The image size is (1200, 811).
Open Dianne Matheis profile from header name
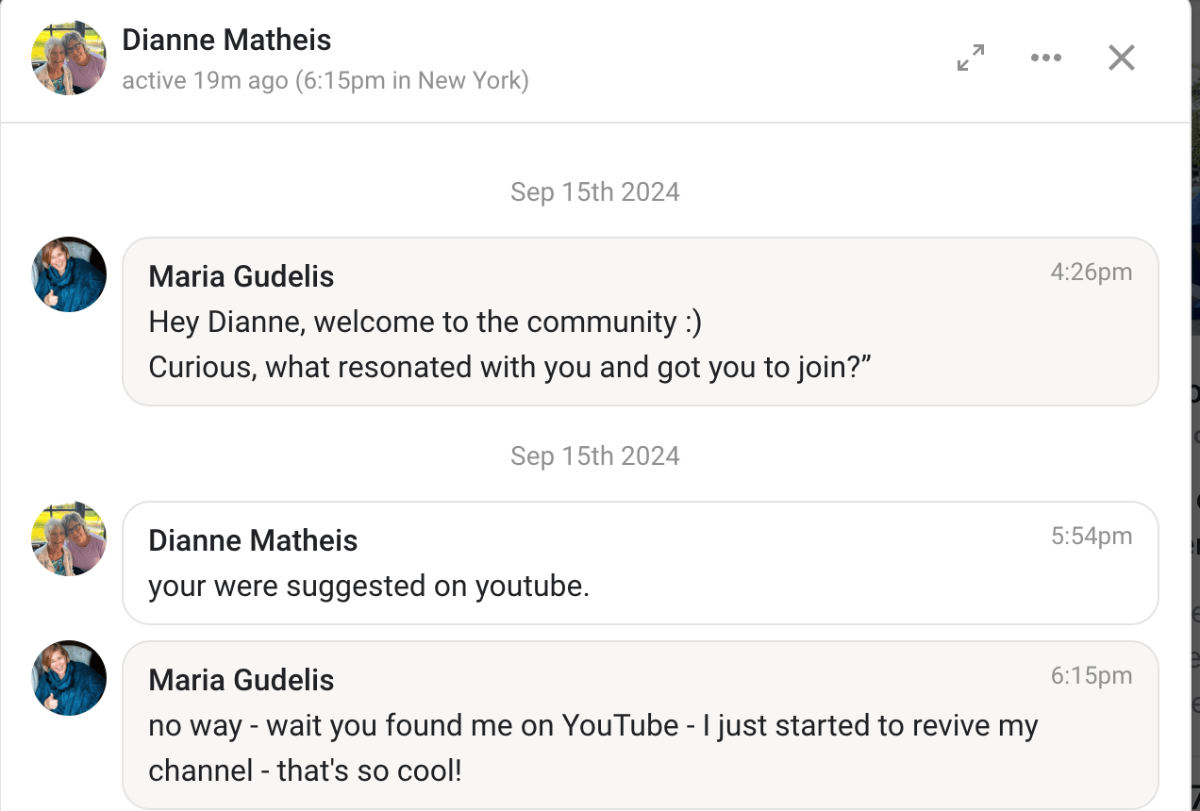(x=226, y=41)
